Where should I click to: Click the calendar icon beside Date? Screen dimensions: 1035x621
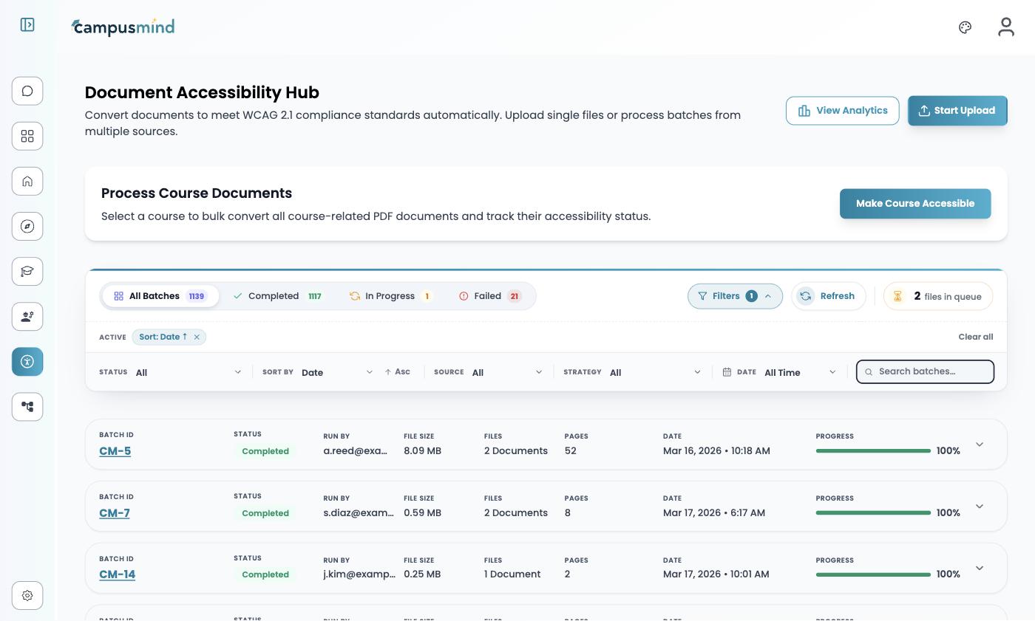(x=727, y=372)
